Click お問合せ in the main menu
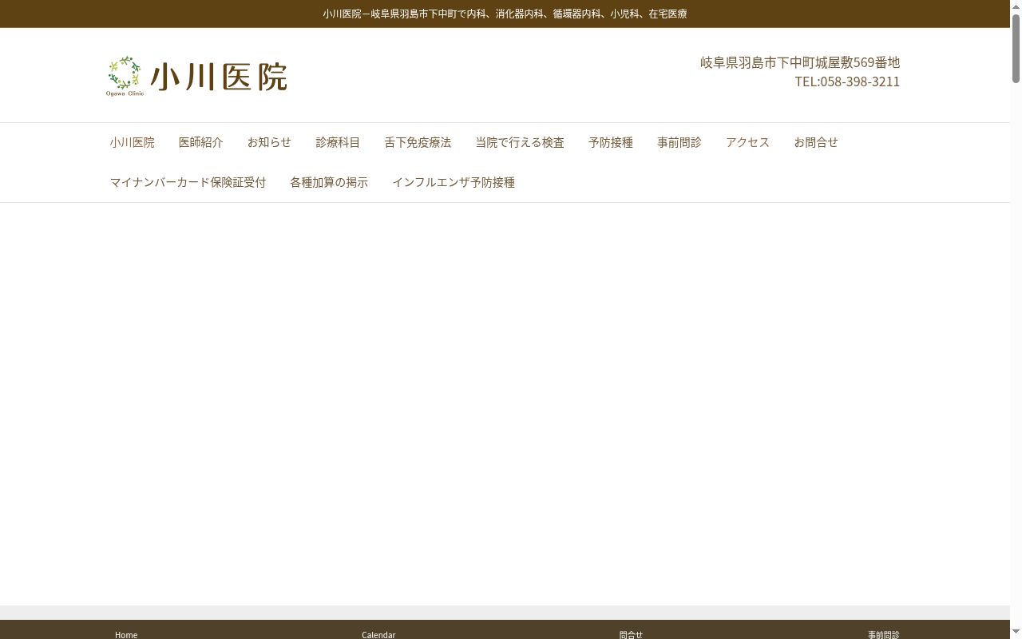This screenshot has height=639, width=1022. [816, 142]
